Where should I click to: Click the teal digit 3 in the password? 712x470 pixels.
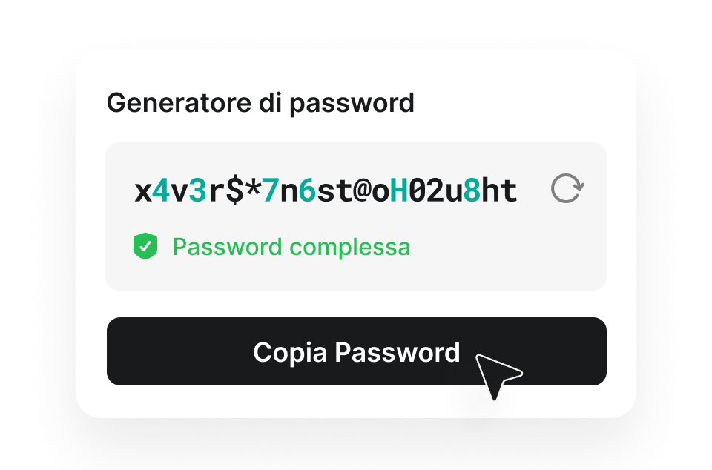coord(197,191)
